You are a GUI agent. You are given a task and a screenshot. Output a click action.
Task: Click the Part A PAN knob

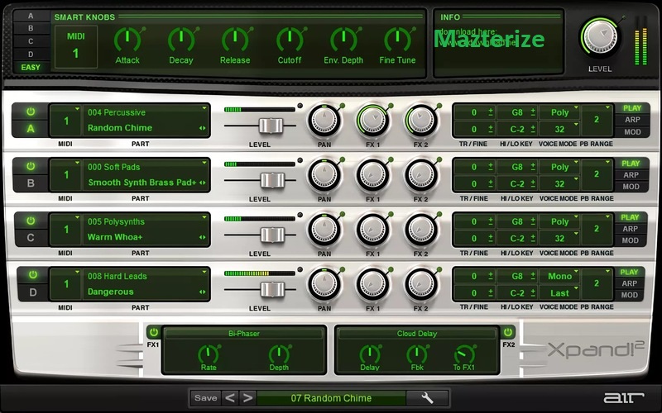(324, 121)
